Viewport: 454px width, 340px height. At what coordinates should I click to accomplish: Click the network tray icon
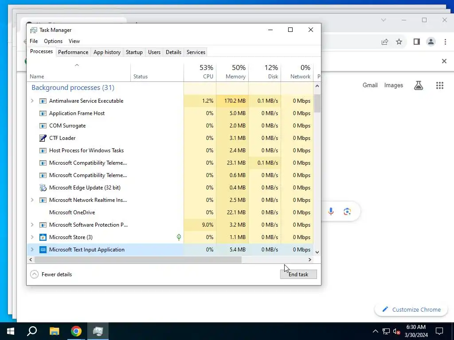tap(386, 331)
